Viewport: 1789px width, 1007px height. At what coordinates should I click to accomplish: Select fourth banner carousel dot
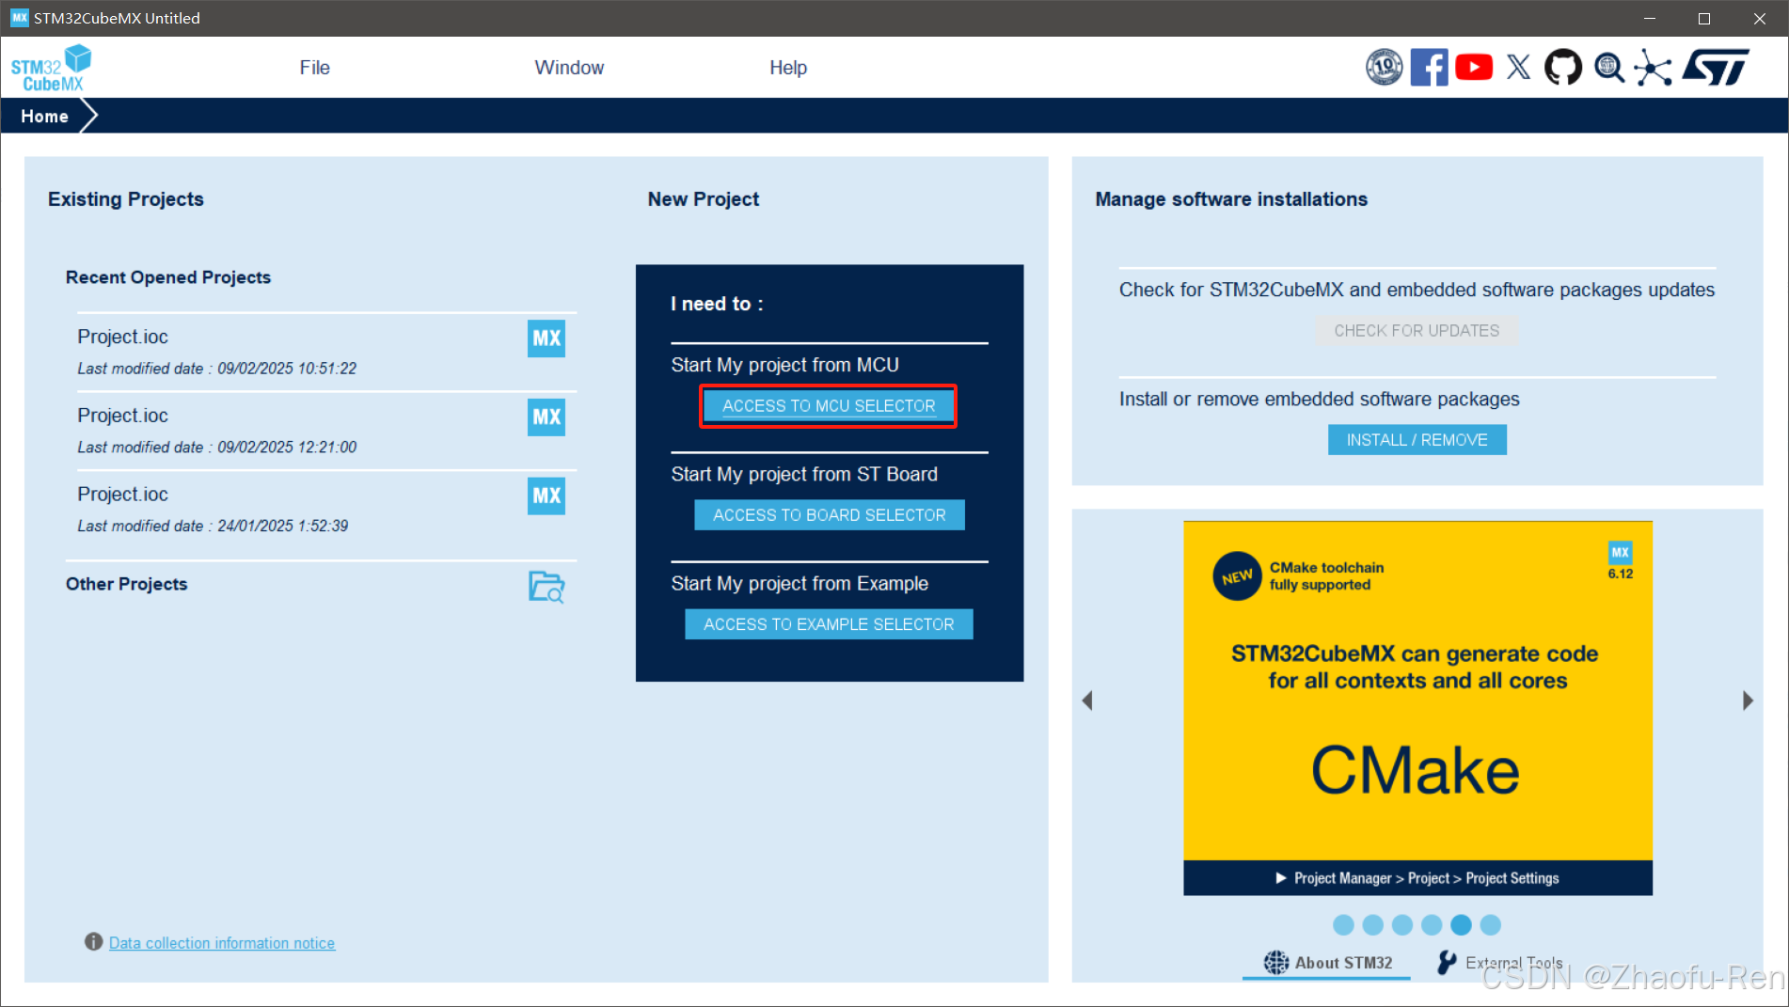[x=1432, y=925]
